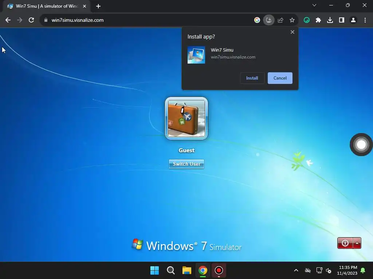Click the red screen recorder taskbar icon
373x279 pixels.
coord(219,270)
